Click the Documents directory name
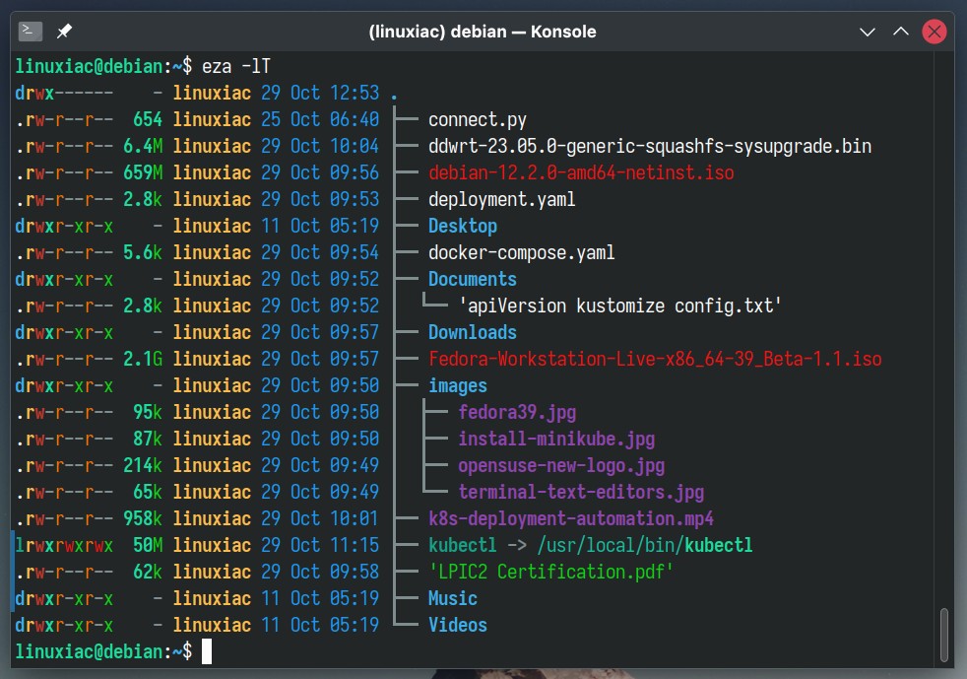This screenshot has width=967, height=679. [473, 279]
